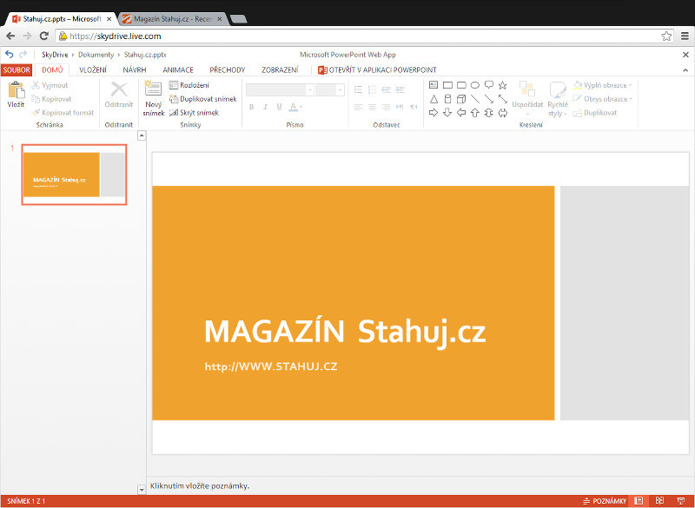The width and height of the screenshot is (695, 508).
Task: Switch to the ZOBRAZENÍ tab
Action: point(280,70)
